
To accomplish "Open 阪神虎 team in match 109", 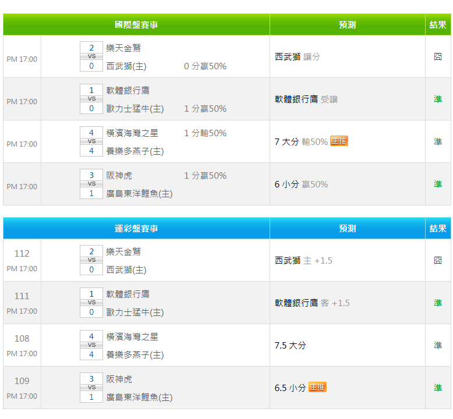I will coord(119,379).
